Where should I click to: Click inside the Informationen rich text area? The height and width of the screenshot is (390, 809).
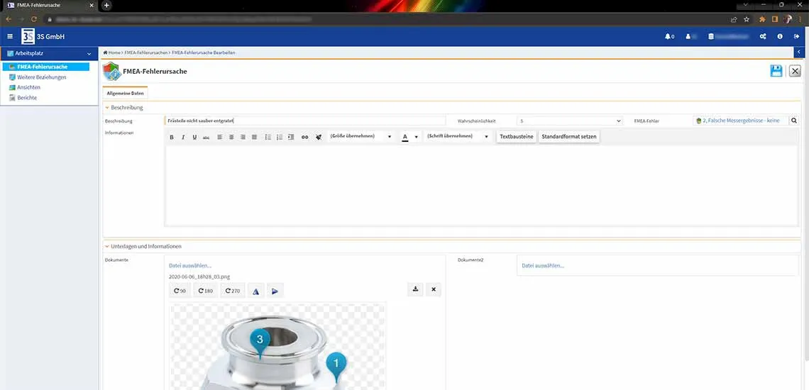(x=481, y=185)
